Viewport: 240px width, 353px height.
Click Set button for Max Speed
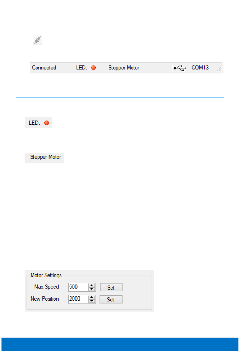pyautogui.click(x=111, y=287)
